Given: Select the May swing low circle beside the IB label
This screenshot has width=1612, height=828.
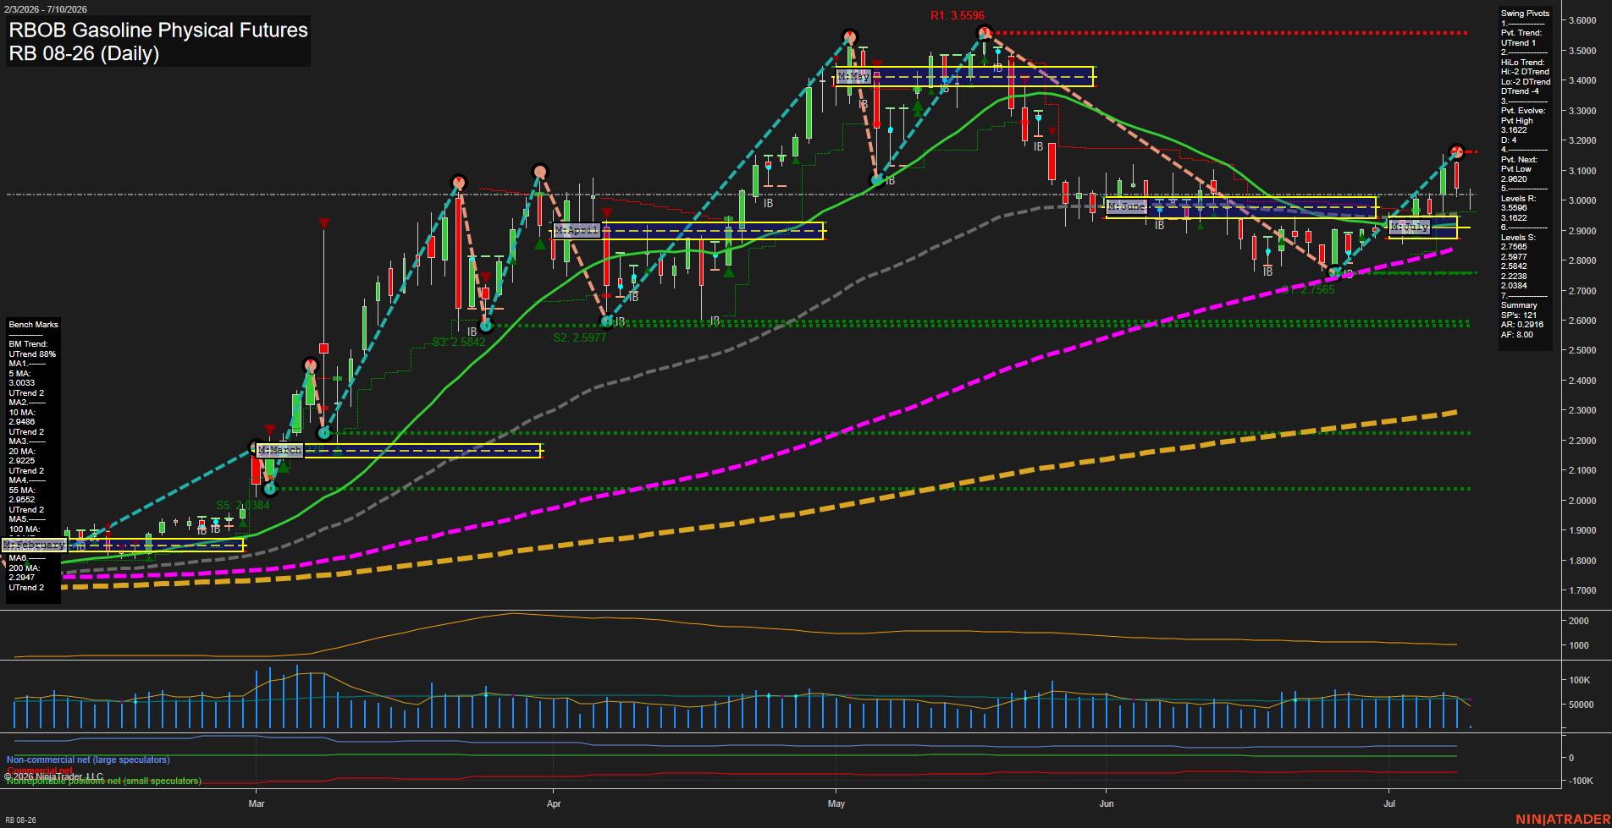Looking at the screenshot, I should coord(877,180).
